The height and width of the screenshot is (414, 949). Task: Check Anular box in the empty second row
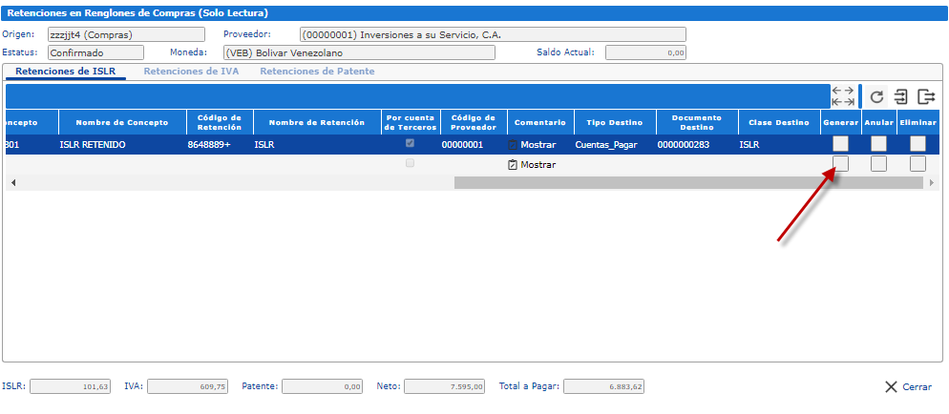pos(878,164)
